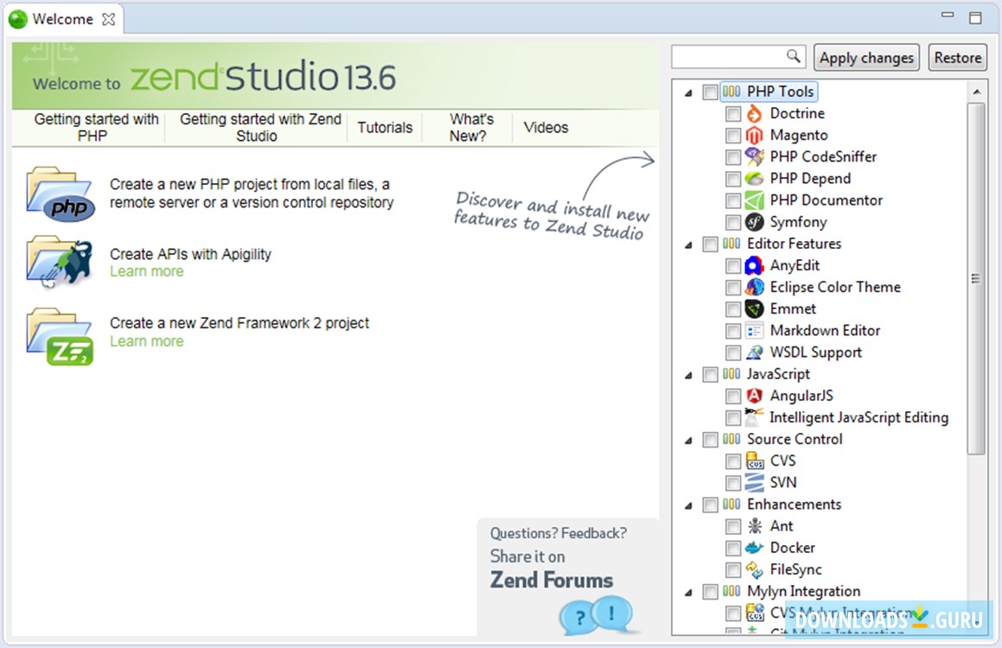
Task: Enable the PHP CodeSniffer checkbox
Action: pos(733,156)
